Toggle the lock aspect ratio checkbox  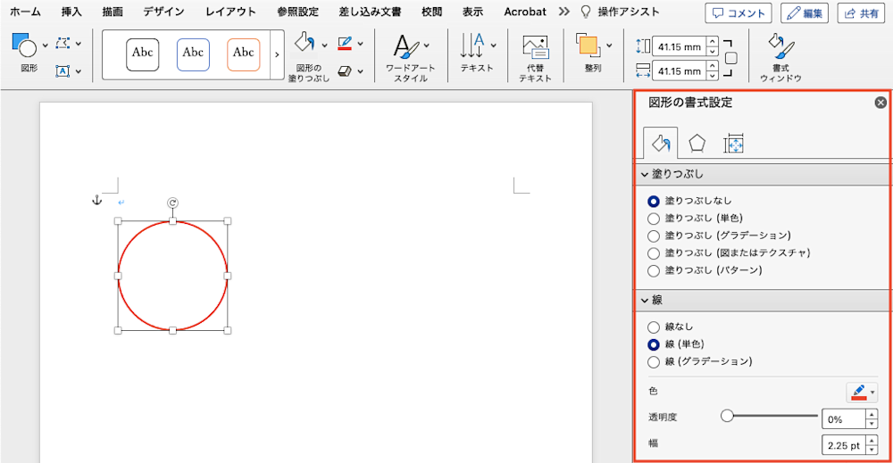coord(731,58)
